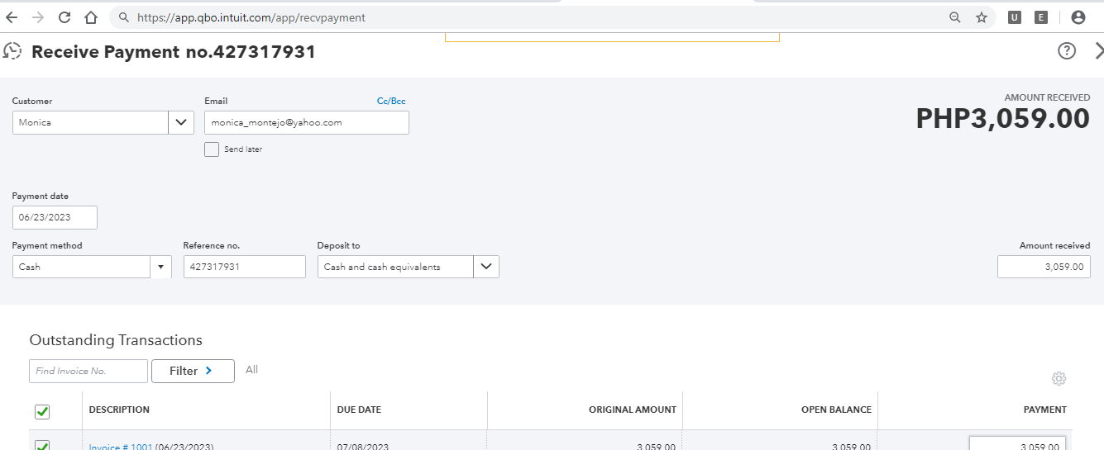This screenshot has height=450, width=1104.
Task: Expand the Deposit to dropdown arrow
Action: coord(486,267)
